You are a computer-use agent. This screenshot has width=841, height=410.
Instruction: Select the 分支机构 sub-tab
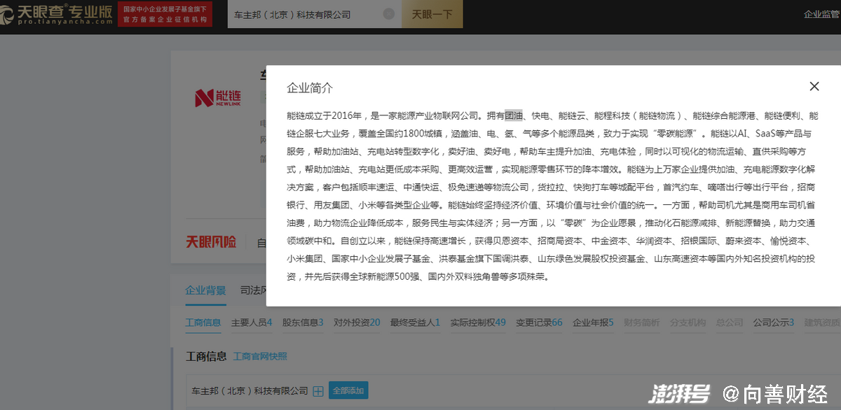point(688,323)
